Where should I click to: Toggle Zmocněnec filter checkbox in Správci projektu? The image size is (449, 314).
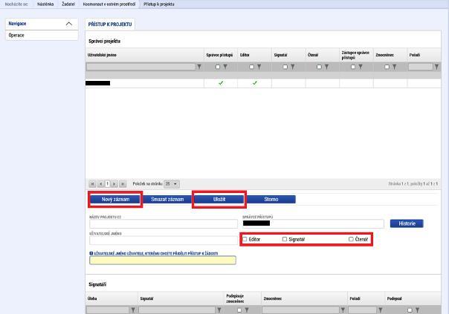point(387,67)
